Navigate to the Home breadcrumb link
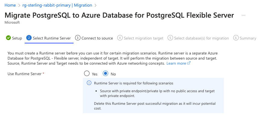This screenshot has height=129, width=261. 10,5
